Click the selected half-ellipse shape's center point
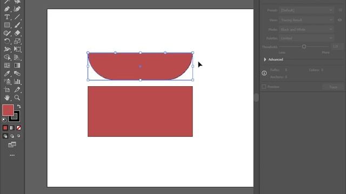 point(141,66)
